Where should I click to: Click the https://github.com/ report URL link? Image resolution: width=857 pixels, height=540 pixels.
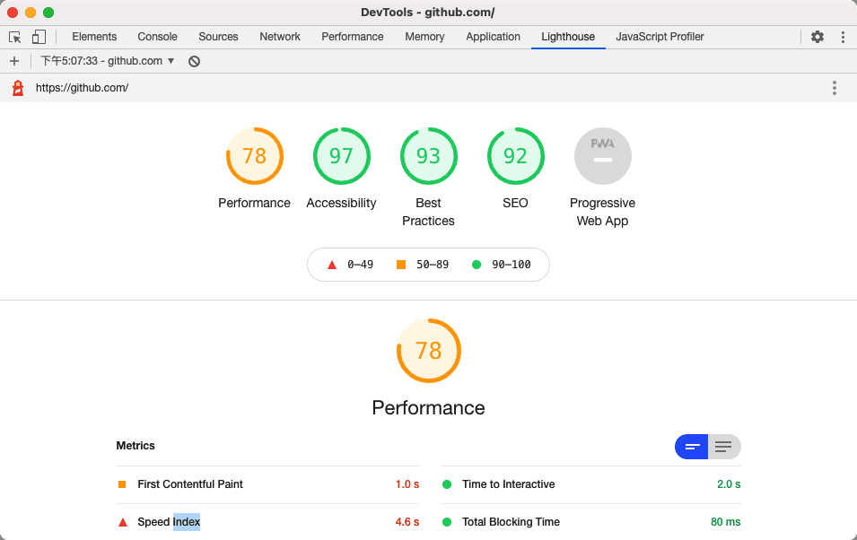[x=82, y=88]
